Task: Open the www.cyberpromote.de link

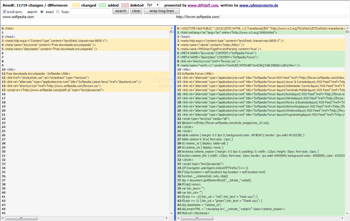Action: point(259,5)
